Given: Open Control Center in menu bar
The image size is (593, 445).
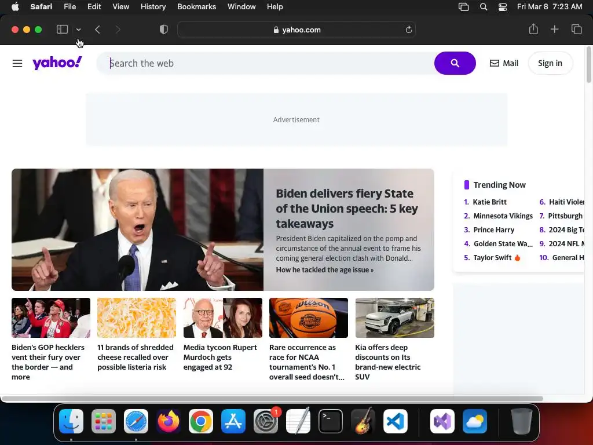Looking at the screenshot, I should point(503,7).
